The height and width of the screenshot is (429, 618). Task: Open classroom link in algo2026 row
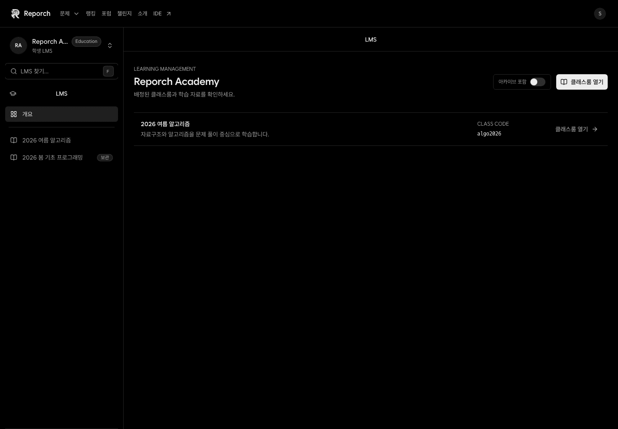pos(576,129)
